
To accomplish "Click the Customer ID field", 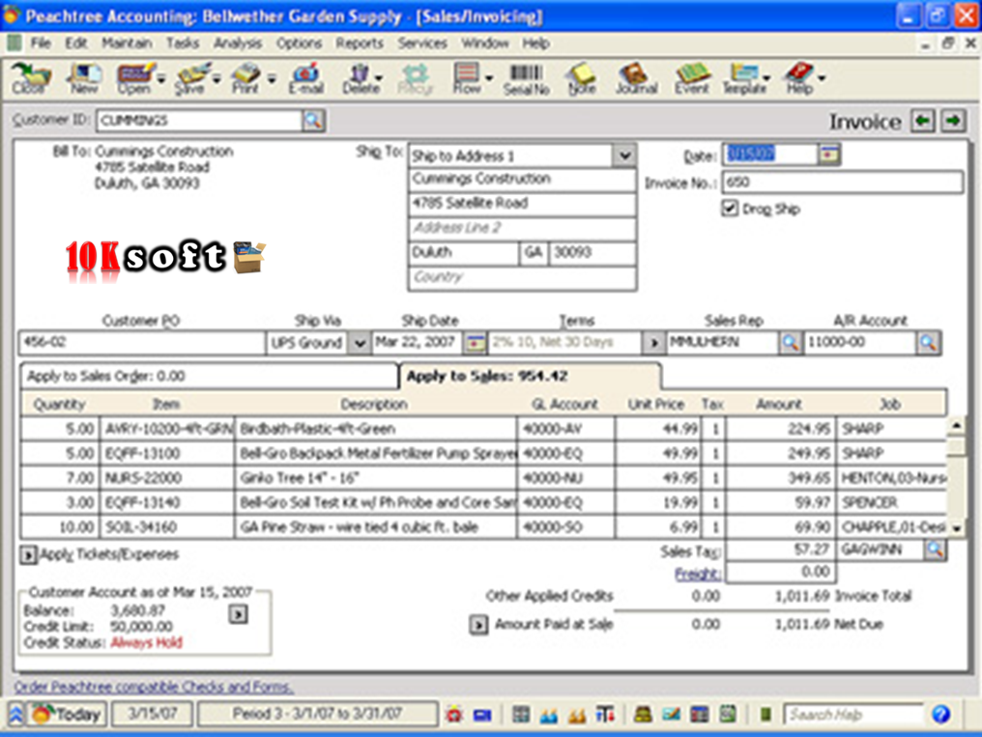I will tap(199, 120).
